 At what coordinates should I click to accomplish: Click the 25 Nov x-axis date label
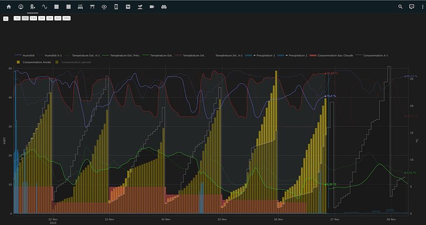pos(222,219)
